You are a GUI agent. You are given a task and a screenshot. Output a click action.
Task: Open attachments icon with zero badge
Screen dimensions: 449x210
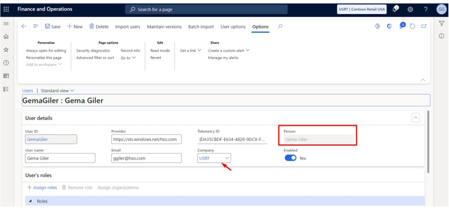(402, 26)
